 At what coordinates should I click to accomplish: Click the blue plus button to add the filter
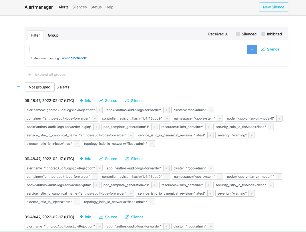pyautogui.click(x=252, y=49)
